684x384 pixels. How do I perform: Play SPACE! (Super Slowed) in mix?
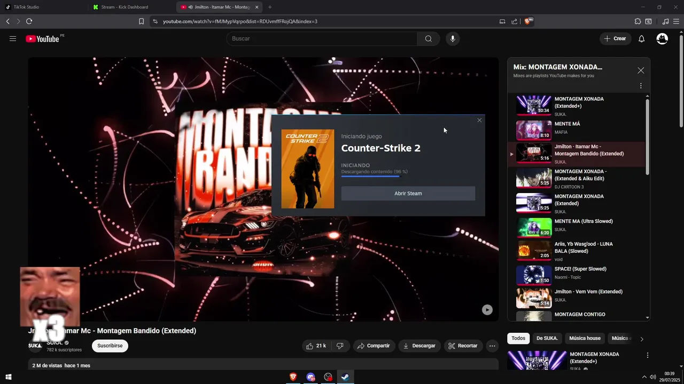[577, 275]
